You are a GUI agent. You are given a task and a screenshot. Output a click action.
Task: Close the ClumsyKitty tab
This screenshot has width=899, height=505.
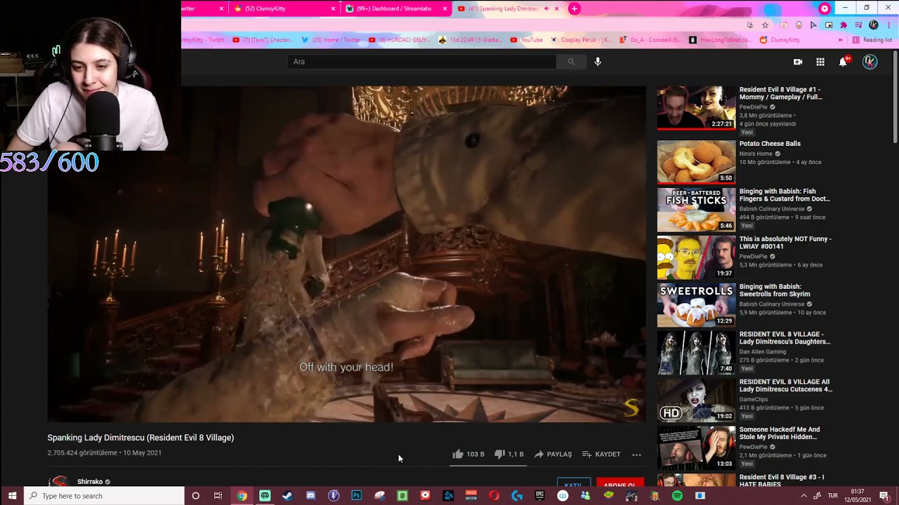(334, 8)
